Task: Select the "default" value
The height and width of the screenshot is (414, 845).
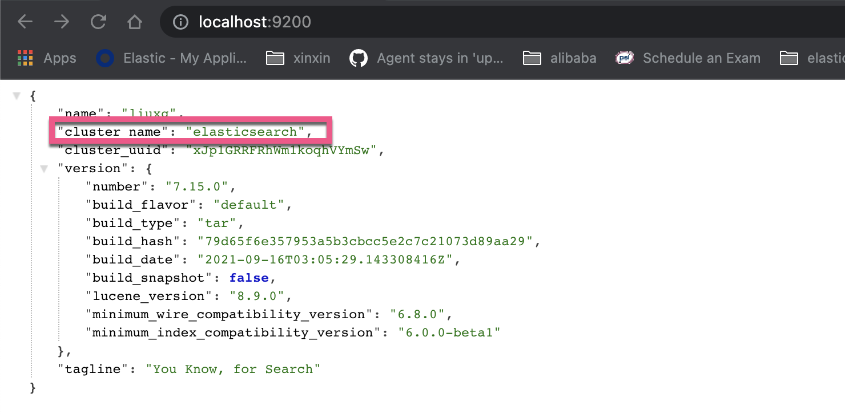Action: pyautogui.click(x=248, y=205)
